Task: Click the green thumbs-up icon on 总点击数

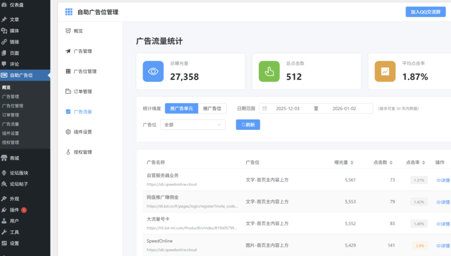Action: 269,71
